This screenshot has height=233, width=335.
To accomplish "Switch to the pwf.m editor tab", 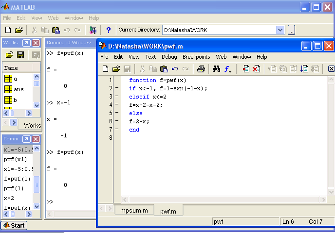I will tap(168, 211).
